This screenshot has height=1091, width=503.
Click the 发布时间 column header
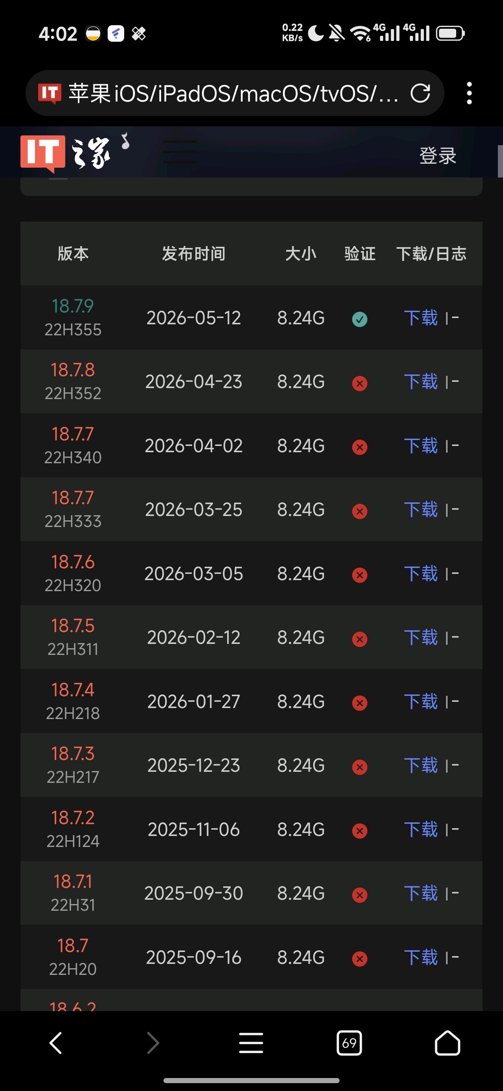tap(194, 254)
